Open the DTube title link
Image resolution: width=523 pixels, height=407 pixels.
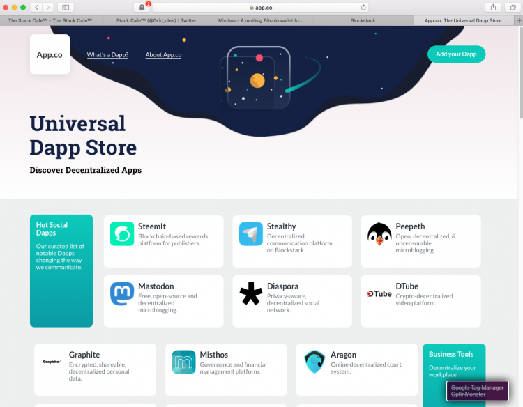407,286
